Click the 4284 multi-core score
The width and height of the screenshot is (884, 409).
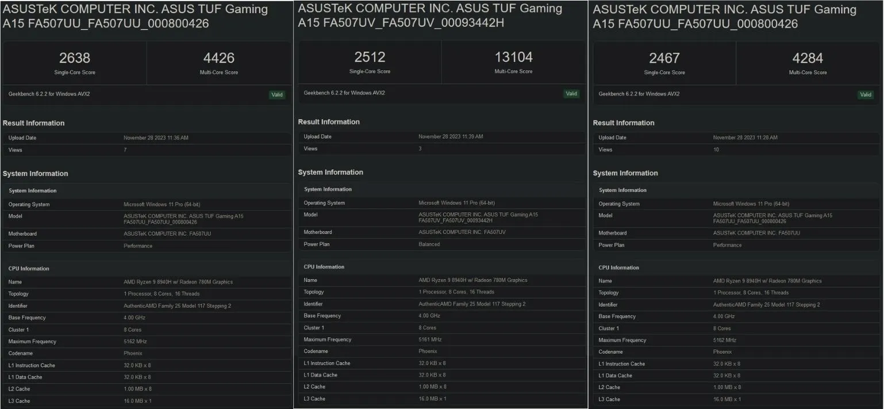(808, 58)
